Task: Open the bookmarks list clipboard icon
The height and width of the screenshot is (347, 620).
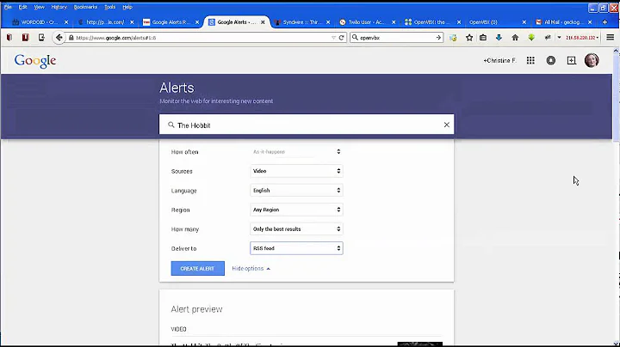Action: tap(483, 38)
